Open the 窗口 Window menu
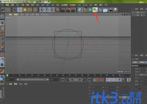Screen dimensions: 147x104 click(101, 5)
